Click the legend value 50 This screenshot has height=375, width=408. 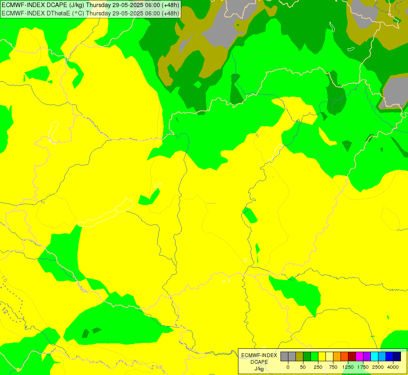tap(303, 367)
